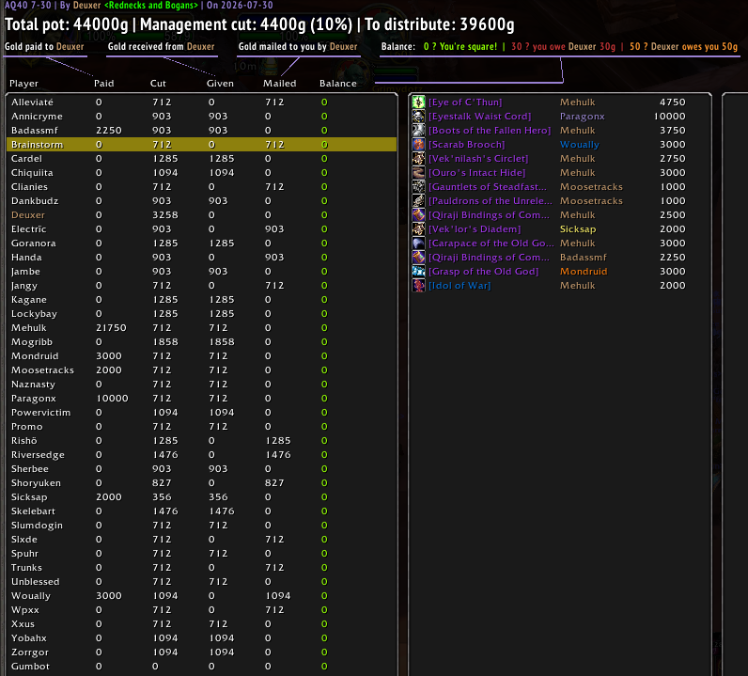748x676 pixels.
Task: Open the [Eyestalk Waist Cord] item link
Action: click(479, 116)
